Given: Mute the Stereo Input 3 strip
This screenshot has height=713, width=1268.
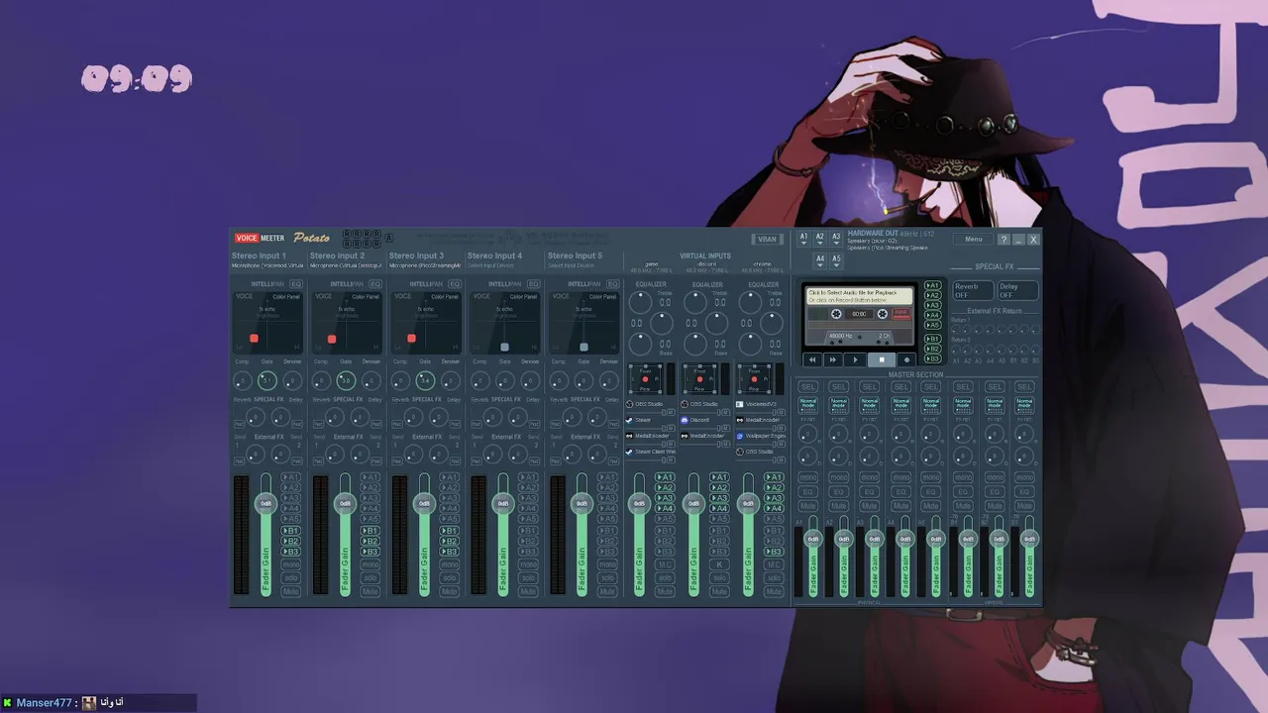Looking at the screenshot, I should 449,591.
